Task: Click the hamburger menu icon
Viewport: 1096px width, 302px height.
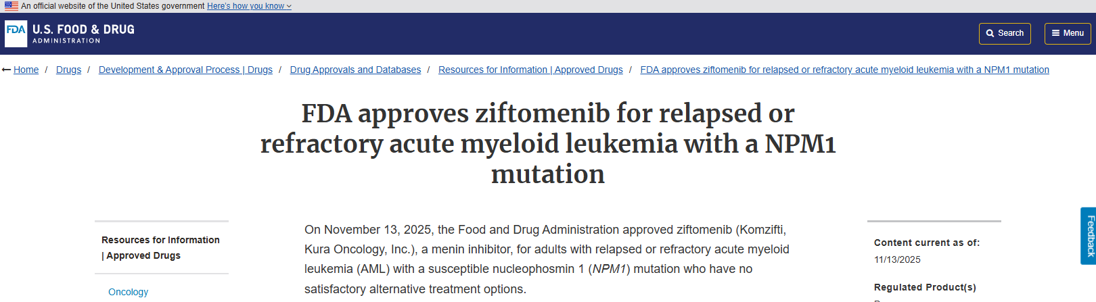Action: (1055, 34)
